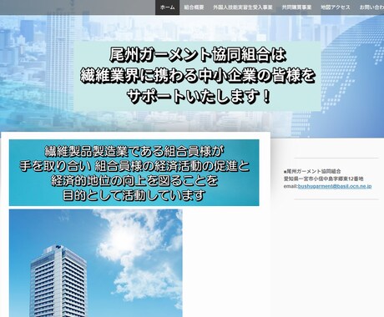The width and height of the screenshot is (384, 317).
Task: Click hero line サポートいたします！
Action: tap(199, 97)
